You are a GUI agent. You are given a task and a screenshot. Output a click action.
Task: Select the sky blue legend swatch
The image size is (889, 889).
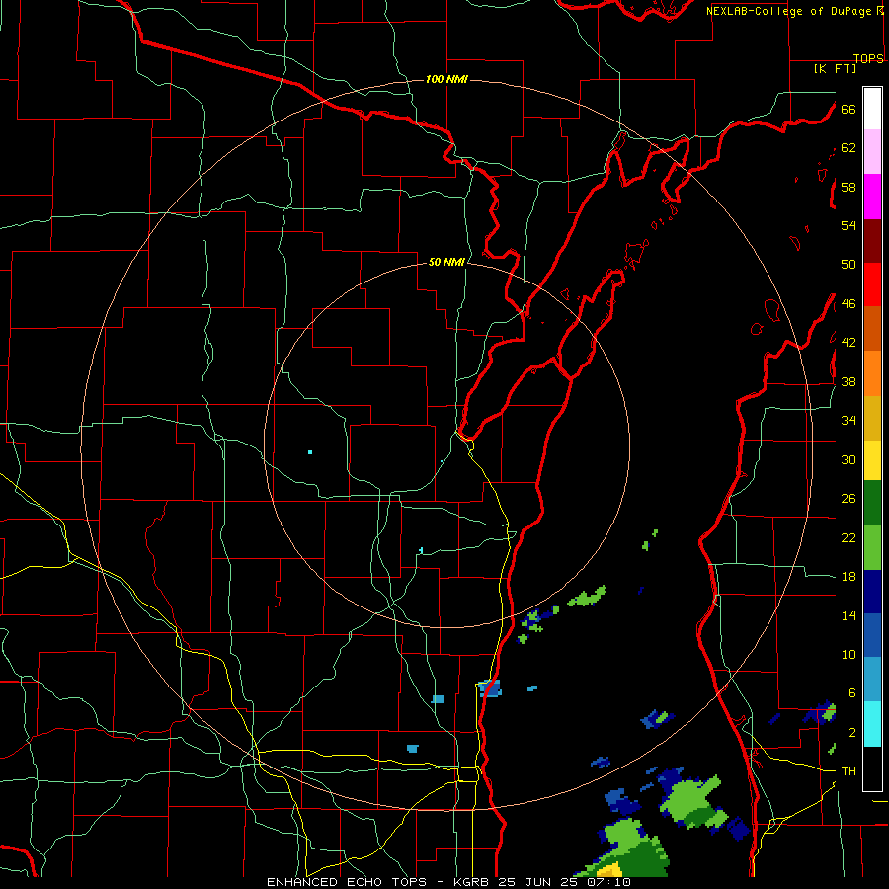872,680
